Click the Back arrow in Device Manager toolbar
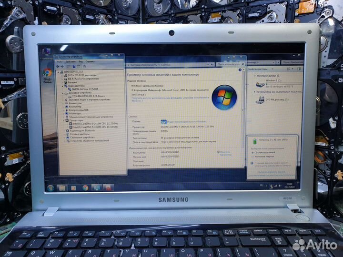Image resolution: width=343 pixels, height=257 pixels. [58, 66]
